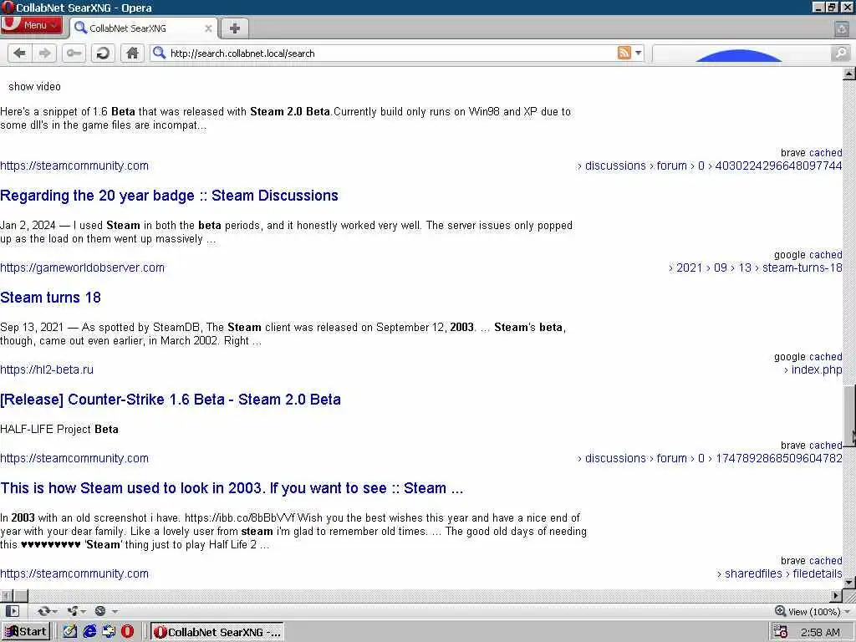This screenshot has height=642, width=856.
Task: Click vertical scrollbar down arrow
Action: [x=849, y=583]
